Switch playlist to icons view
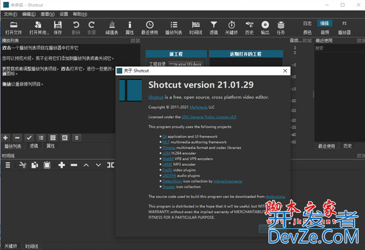Image resolution: width=365 pixels, height=250 pixels. coord(64,138)
